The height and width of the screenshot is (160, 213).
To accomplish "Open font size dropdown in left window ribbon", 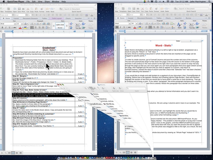I will (22, 24).
